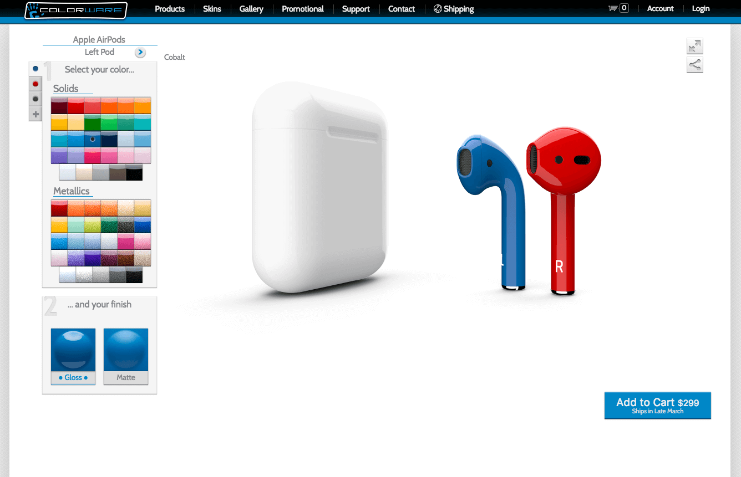Pick the solid brown swatch
Screen dimensions: 741x477
pyautogui.click(x=118, y=172)
